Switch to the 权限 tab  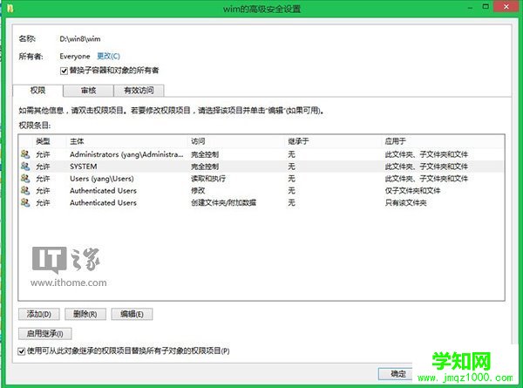(x=37, y=91)
